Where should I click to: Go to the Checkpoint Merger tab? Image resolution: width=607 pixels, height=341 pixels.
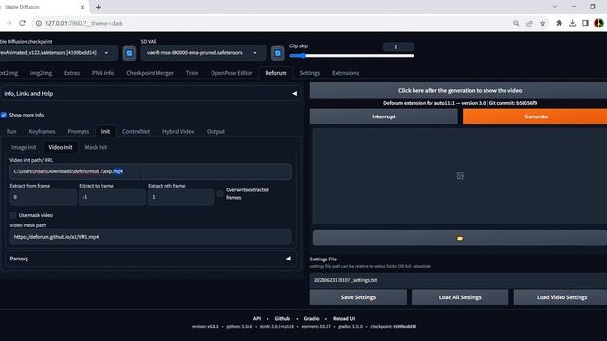click(x=150, y=73)
